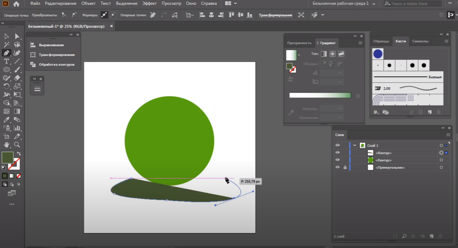The width and height of the screenshot is (458, 248).
Task: Switch to the Образцы tab
Action: [381, 41]
